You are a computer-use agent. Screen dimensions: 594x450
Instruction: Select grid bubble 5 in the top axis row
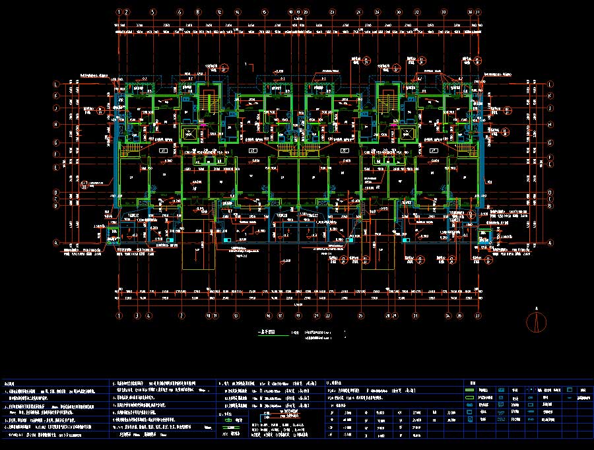[153, 12]
